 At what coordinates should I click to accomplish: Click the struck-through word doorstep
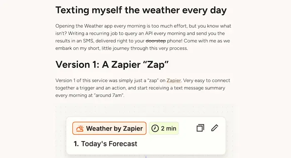click(156, 41)
